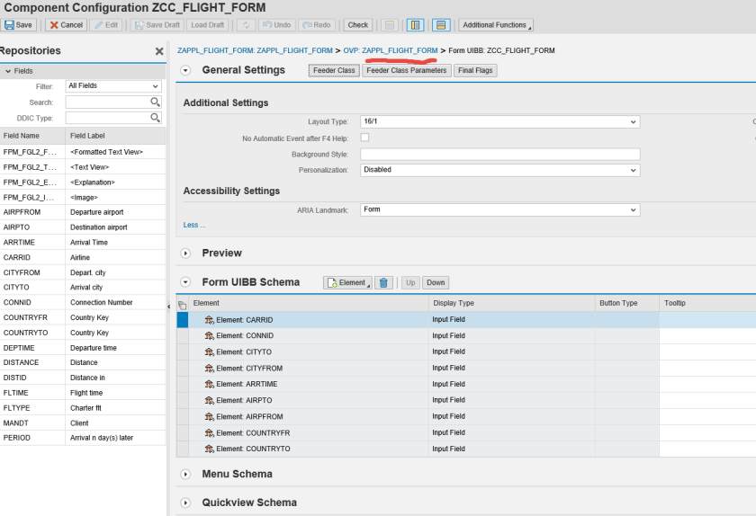Click OVP: ZAPPL_FLIGHT_FORM breadcrumb link
The image size is (756, 516).
pyautogui.click(x=391, y=50)
